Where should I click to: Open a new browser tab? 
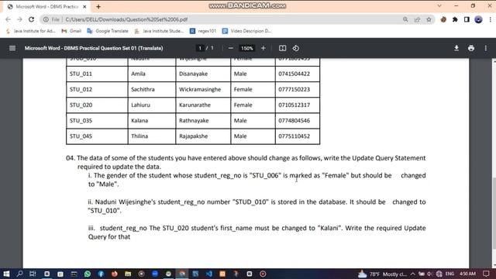98,7
